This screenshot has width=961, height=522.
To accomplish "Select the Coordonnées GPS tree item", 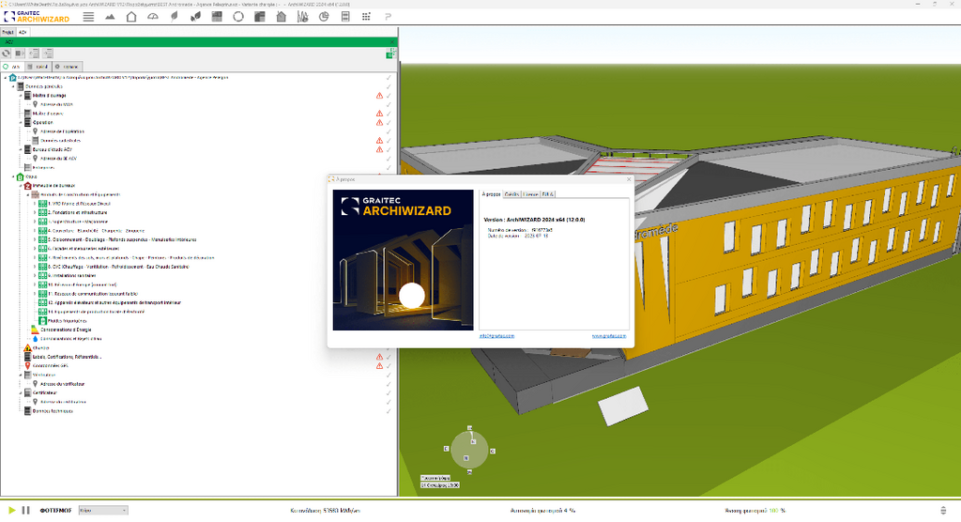I will point(51,365).
